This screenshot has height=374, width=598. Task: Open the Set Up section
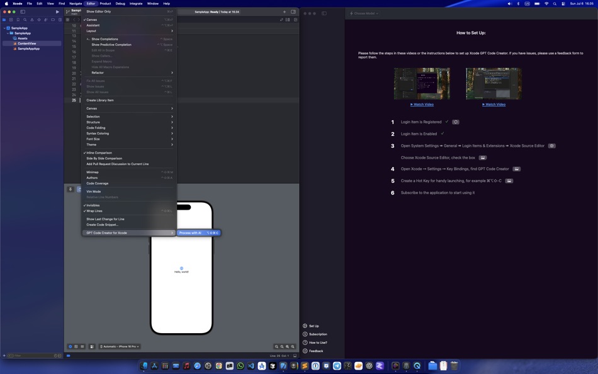[311, 326]
